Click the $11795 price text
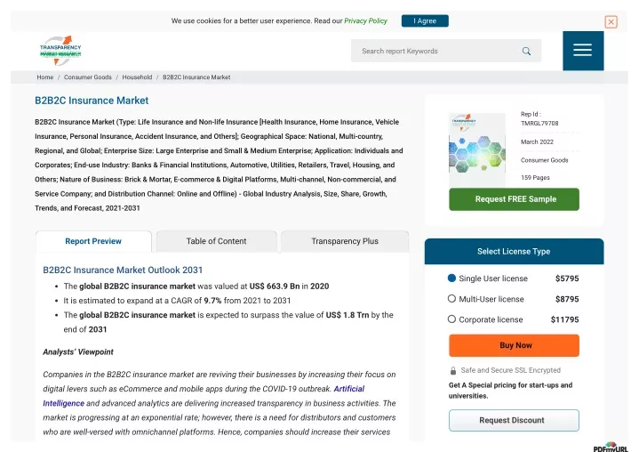The width and height of the screenshot is (639, 452). coord(564,319)
